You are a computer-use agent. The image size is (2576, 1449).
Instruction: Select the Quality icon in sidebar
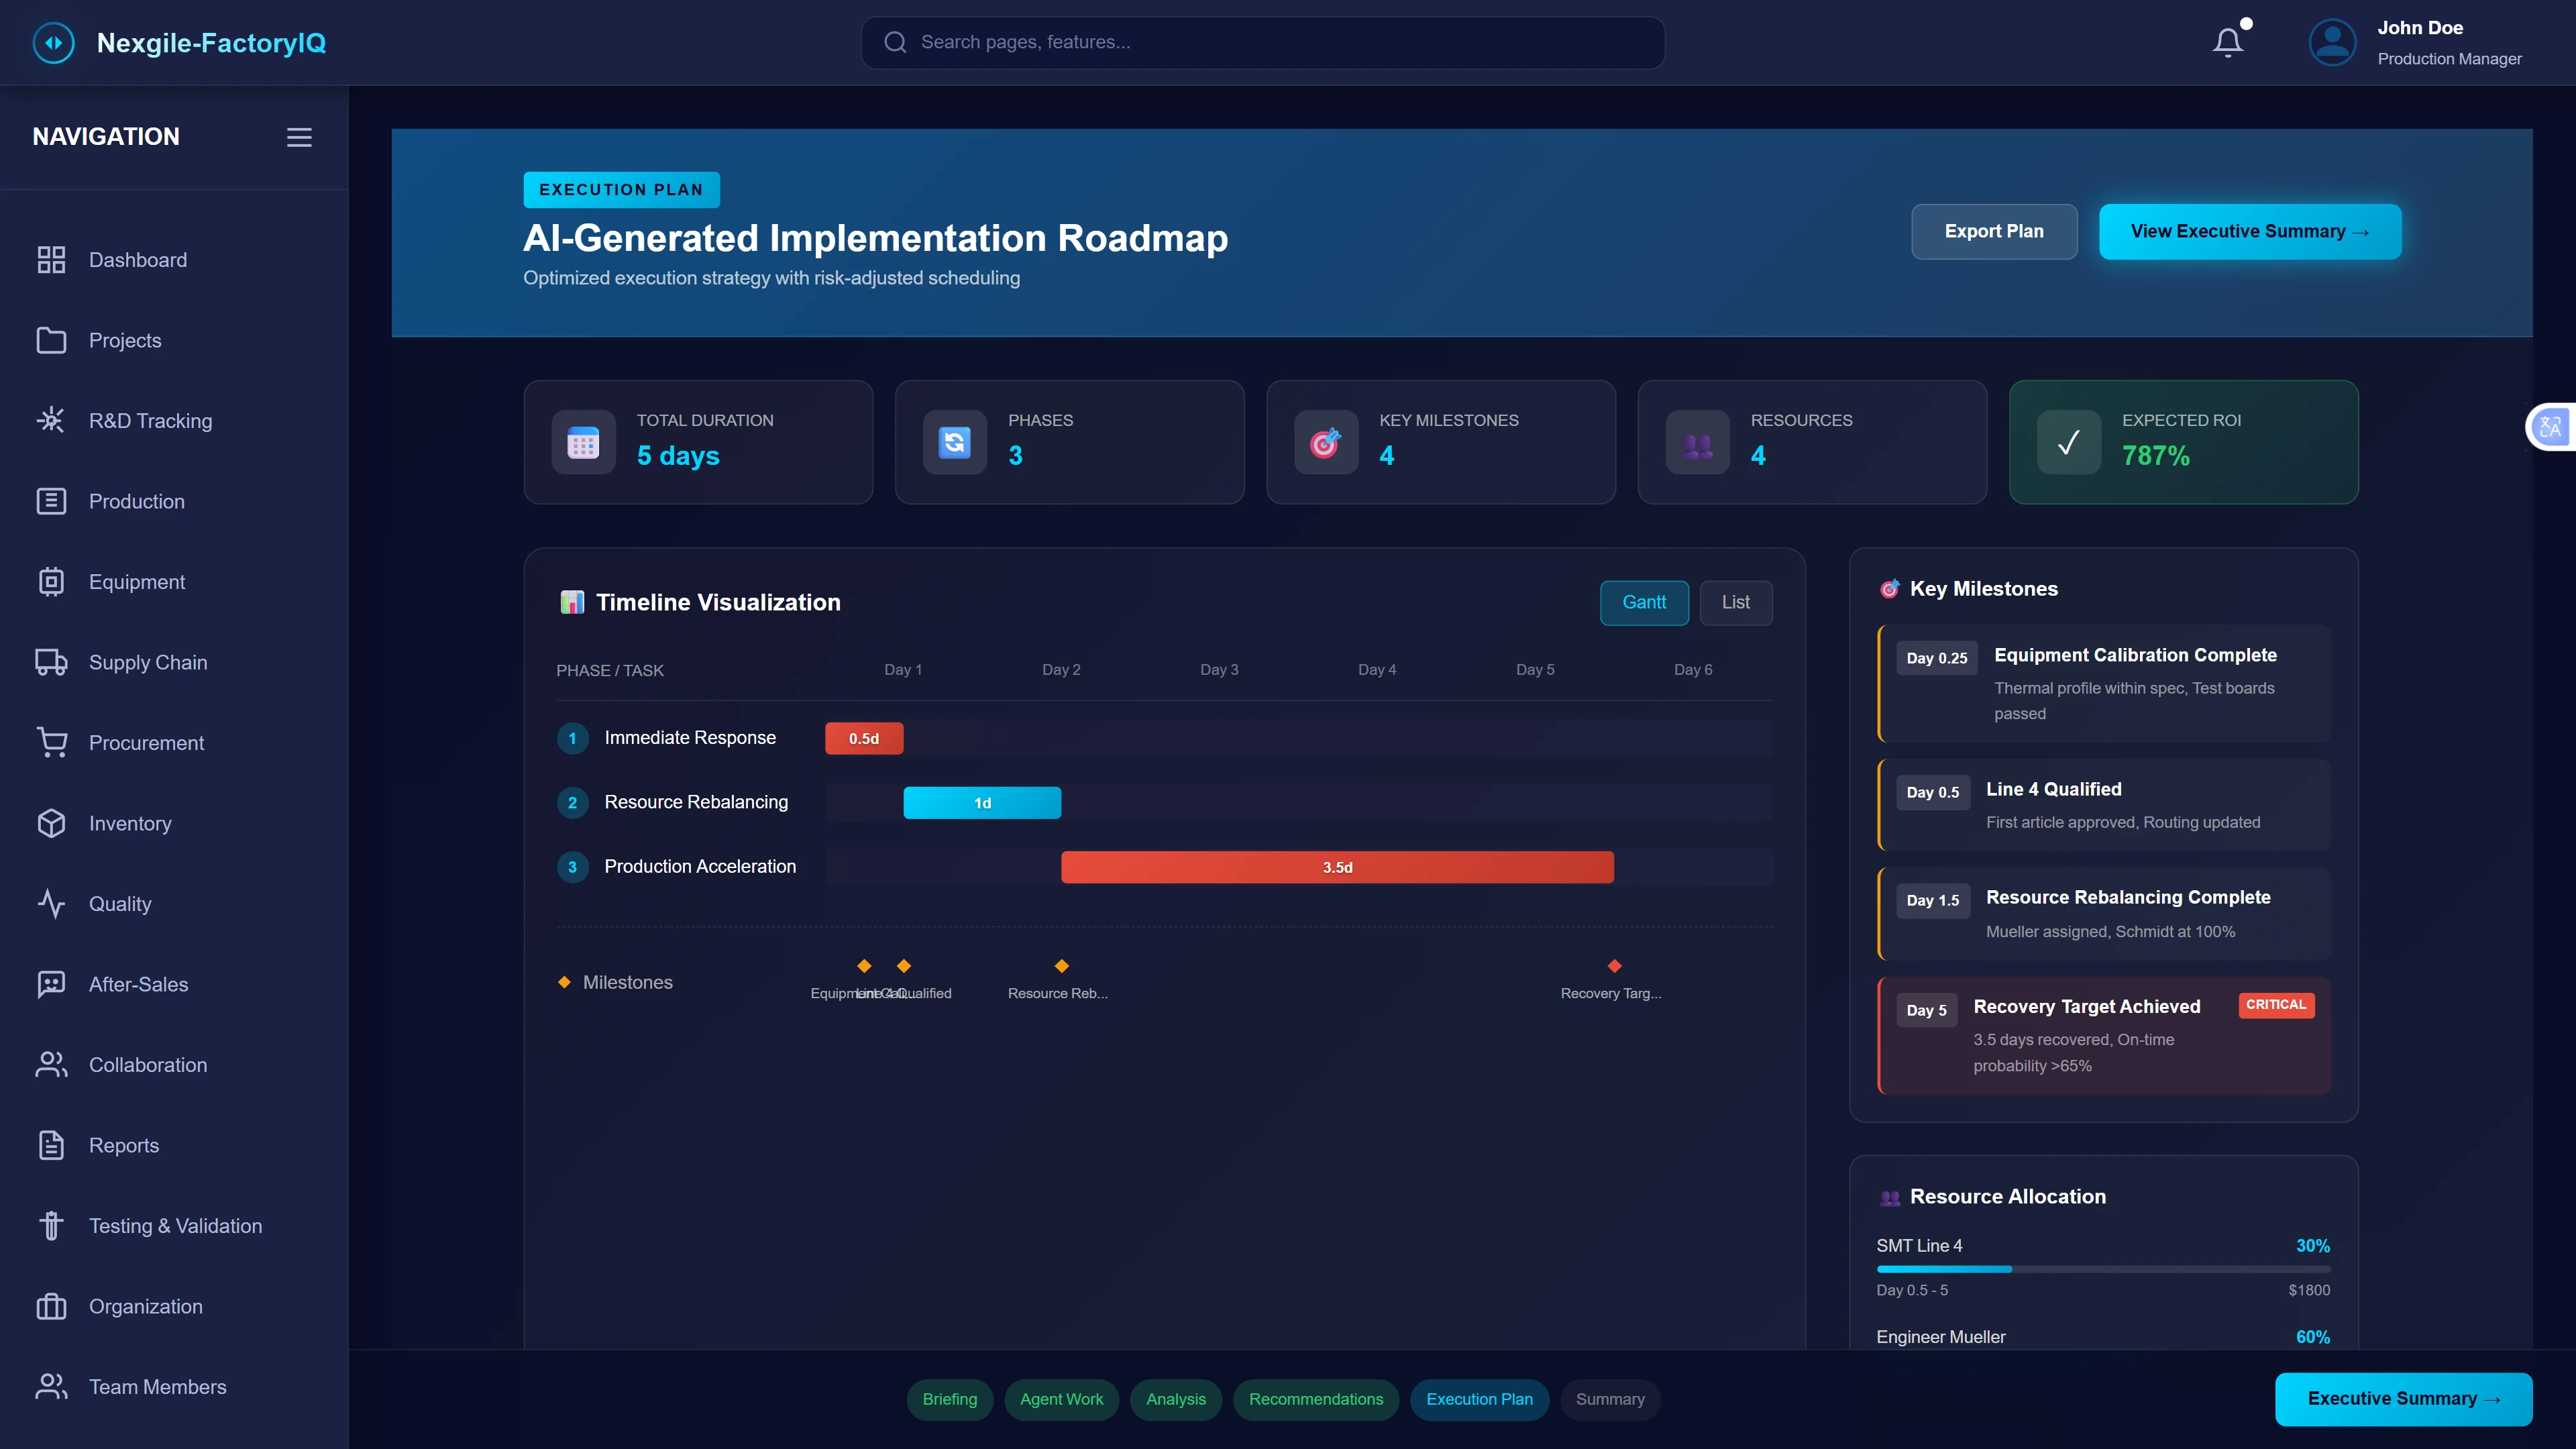51,903
